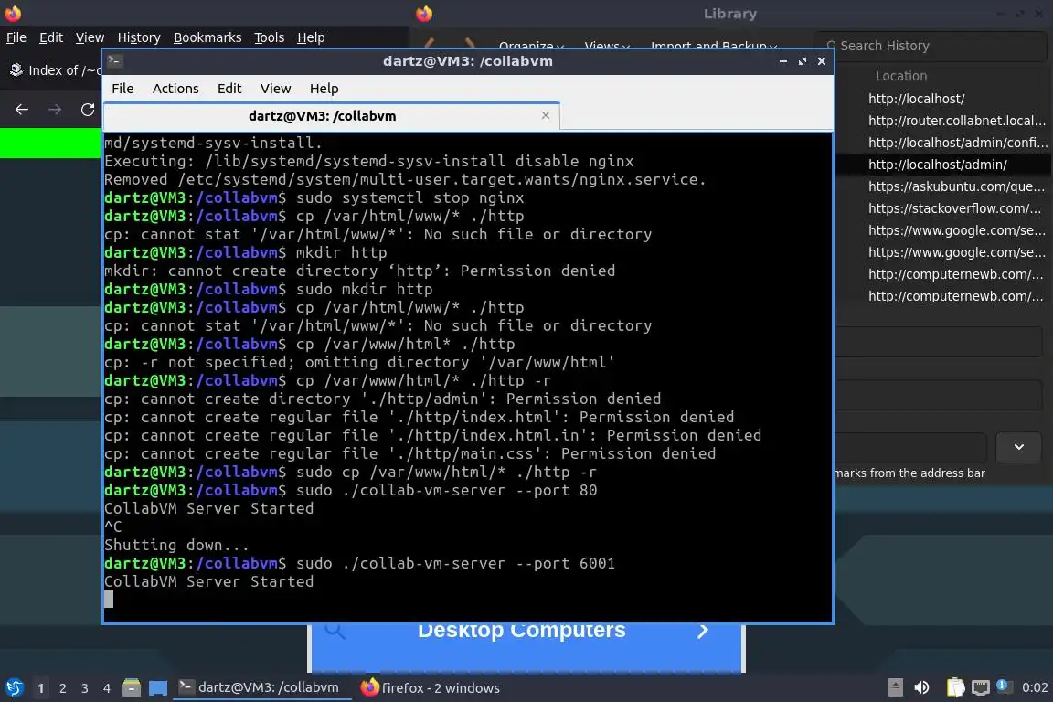Viewport: 1053px width, 702px height.
Task: Open the Firefox File menu
Action: coord(16,37)
